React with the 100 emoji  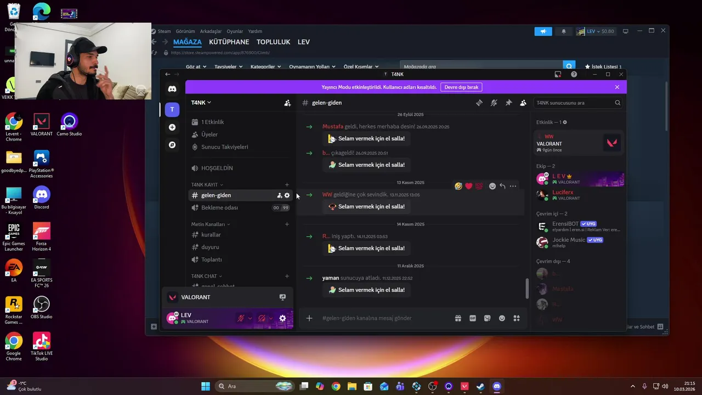(x=479, y=186)
